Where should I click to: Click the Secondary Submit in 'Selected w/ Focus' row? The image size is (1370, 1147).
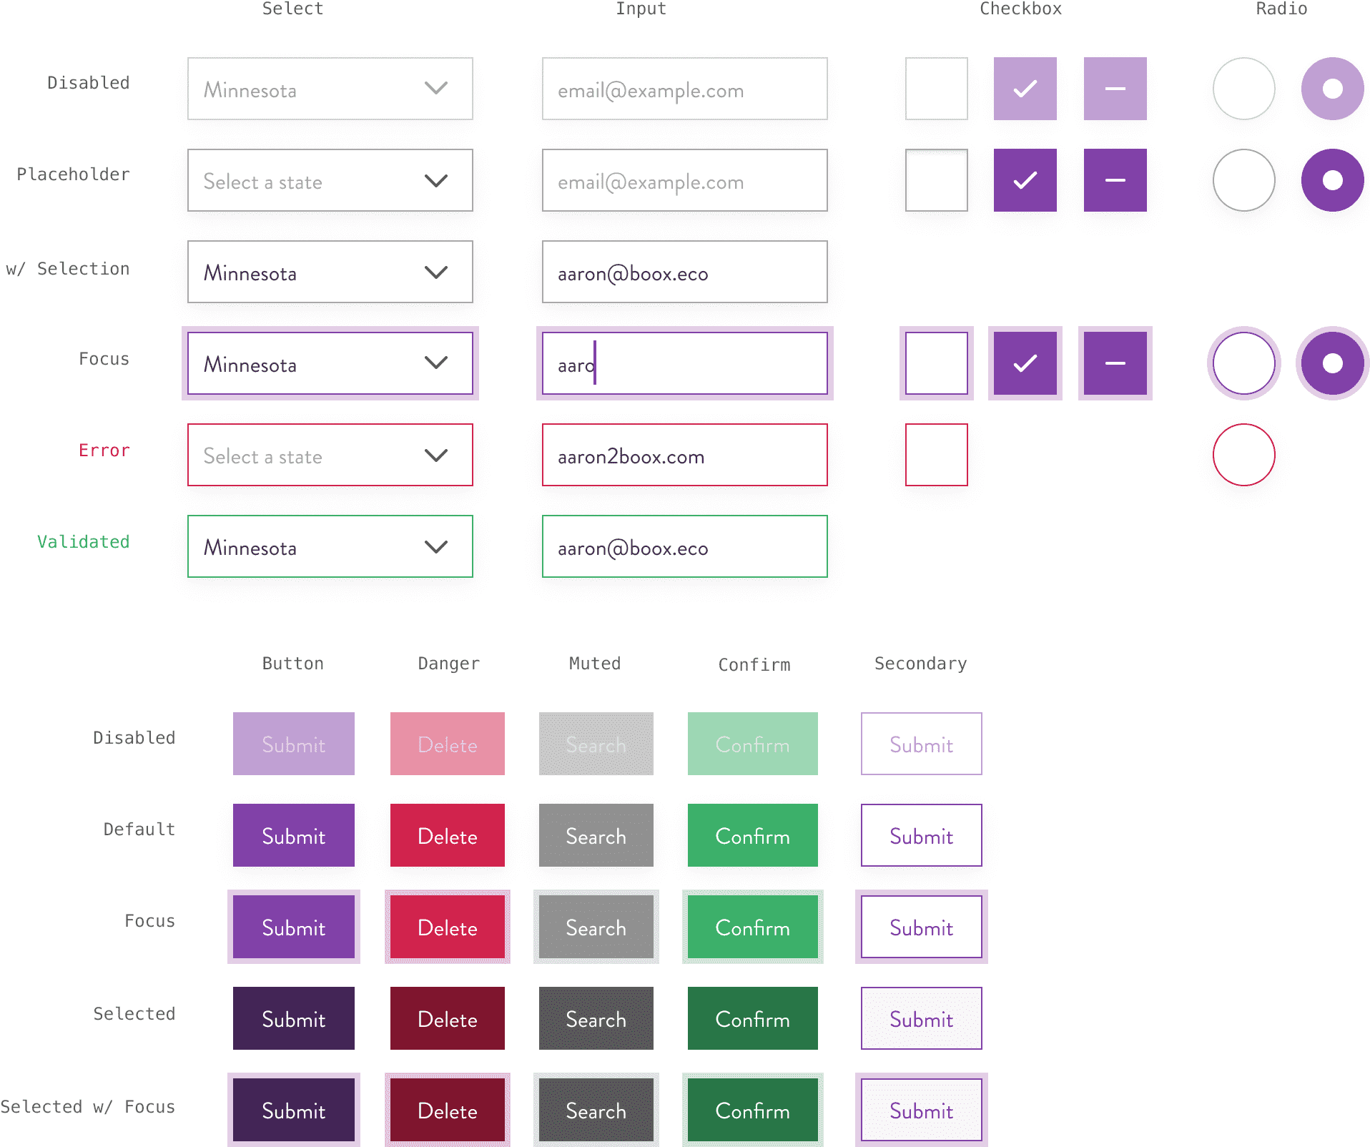(x=921, y=1110)
